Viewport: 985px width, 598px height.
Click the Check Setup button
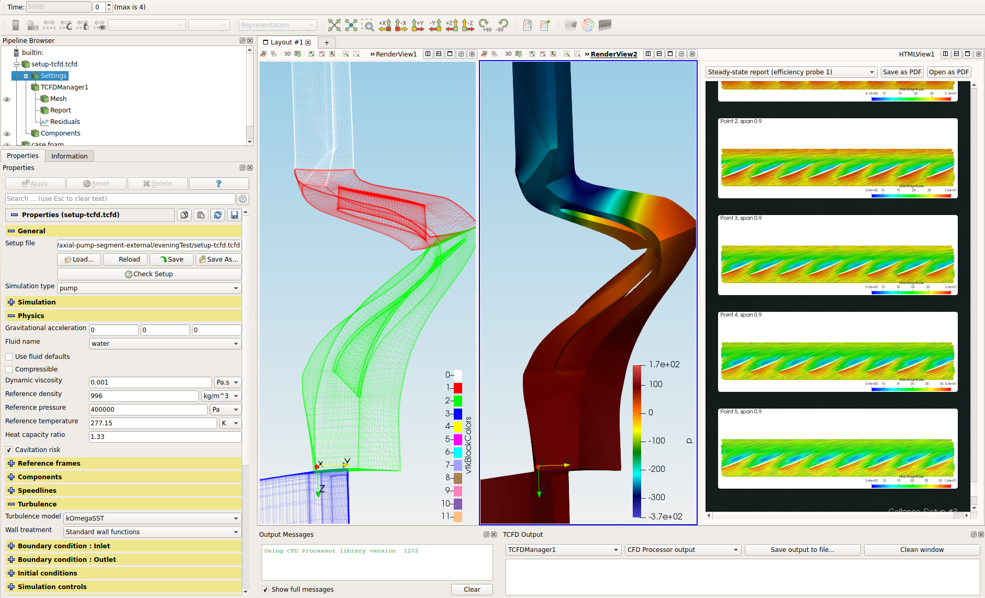point(149,274)
